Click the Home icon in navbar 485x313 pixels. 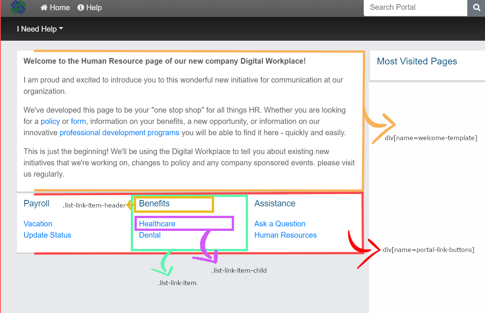44,8
